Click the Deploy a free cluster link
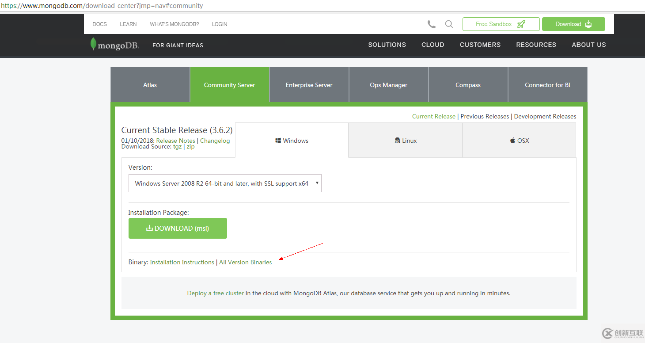Viewport: 645px width, 343px height. 216,293
